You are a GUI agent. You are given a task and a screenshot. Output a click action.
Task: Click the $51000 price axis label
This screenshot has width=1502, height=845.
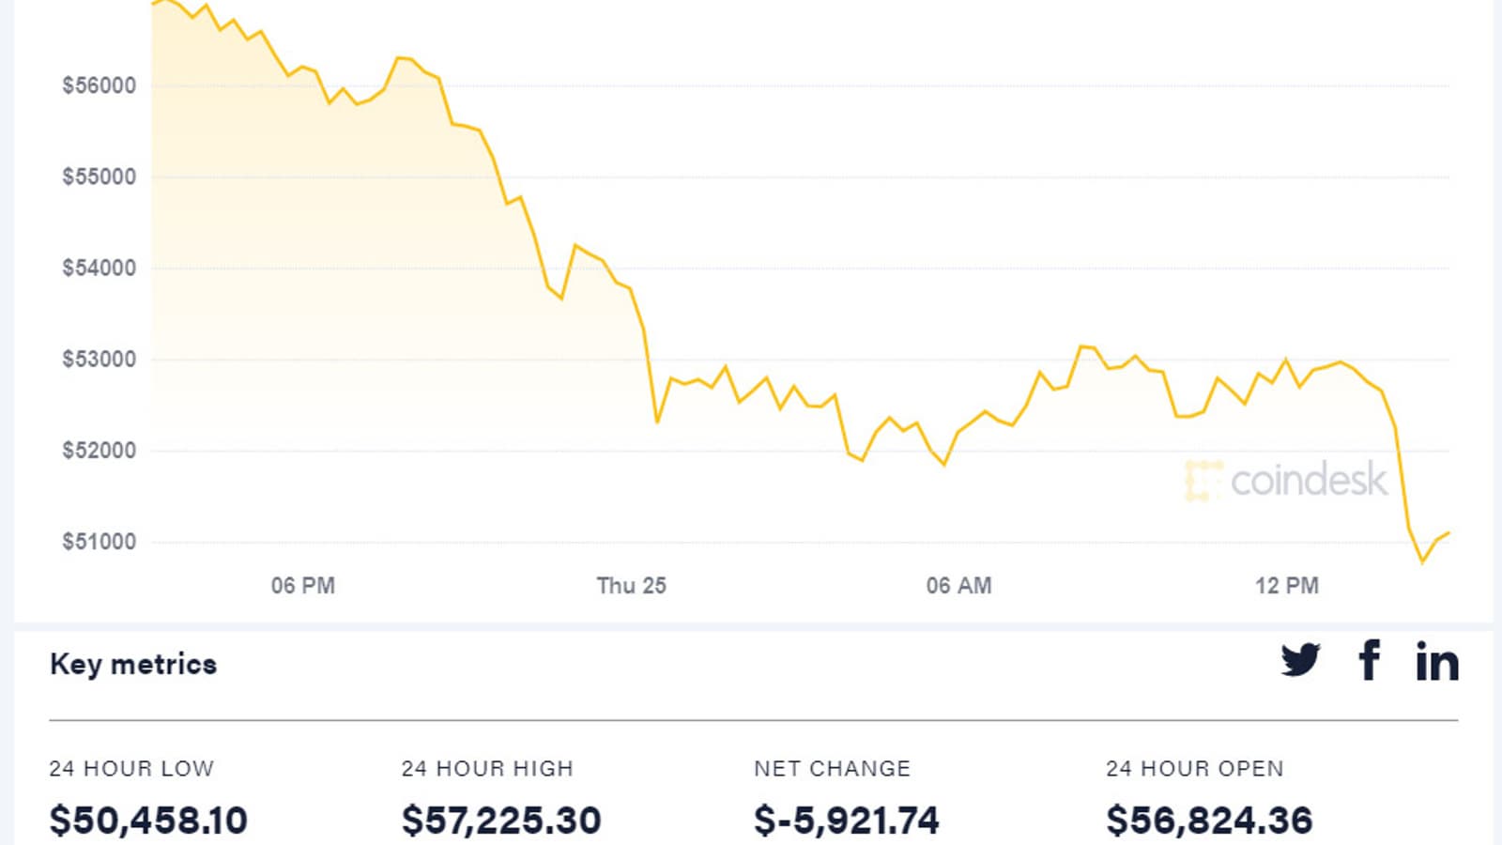pyautogui.click(x=99, y=542)
